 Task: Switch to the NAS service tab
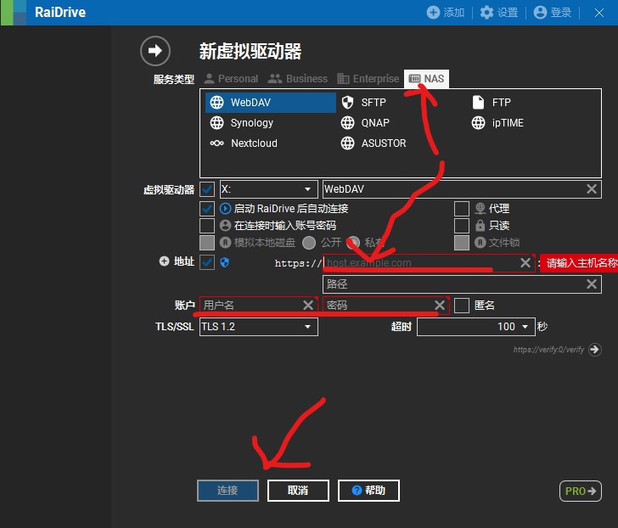(426, 79)
